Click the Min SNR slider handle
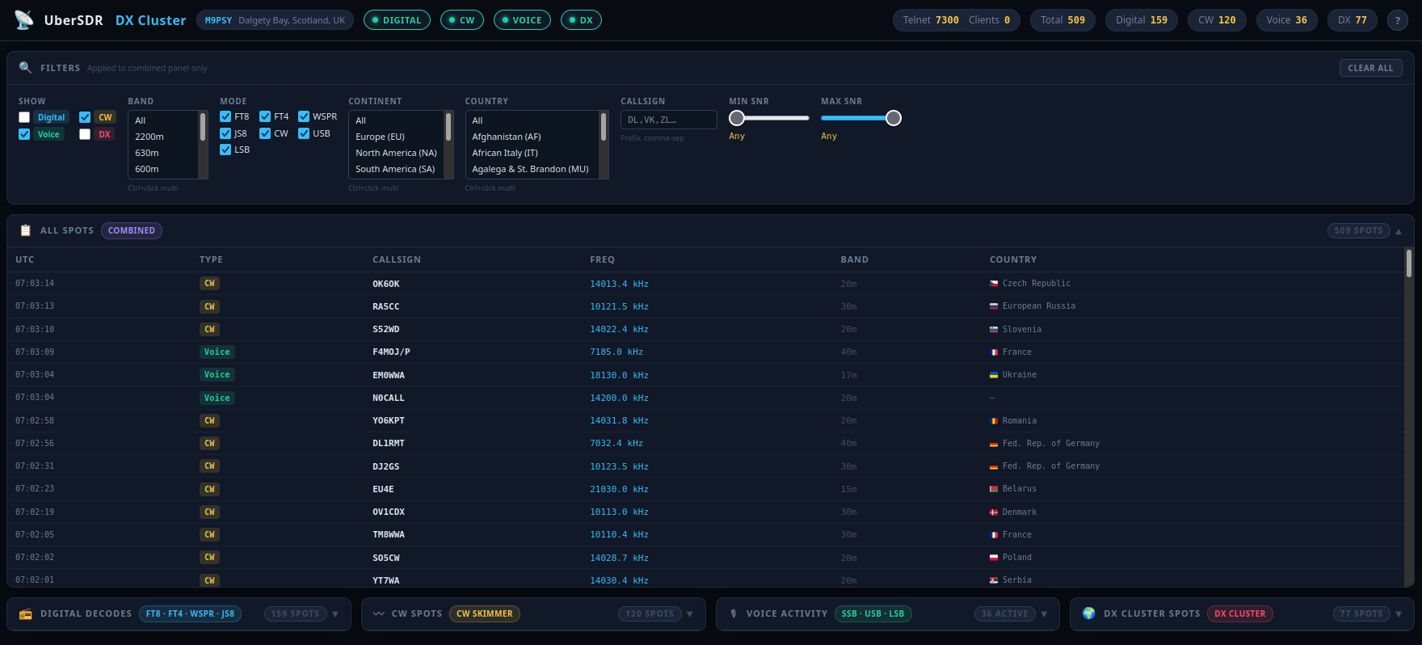Viewport: 1422px width, 645px height. click(737, 118)
